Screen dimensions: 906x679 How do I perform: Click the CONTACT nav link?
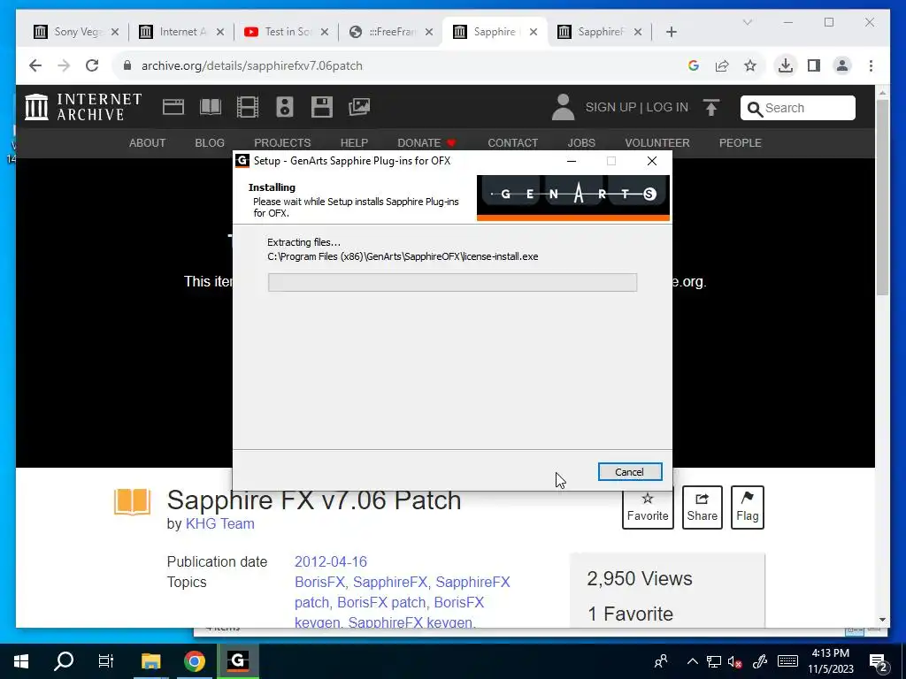tap(512, 143)
